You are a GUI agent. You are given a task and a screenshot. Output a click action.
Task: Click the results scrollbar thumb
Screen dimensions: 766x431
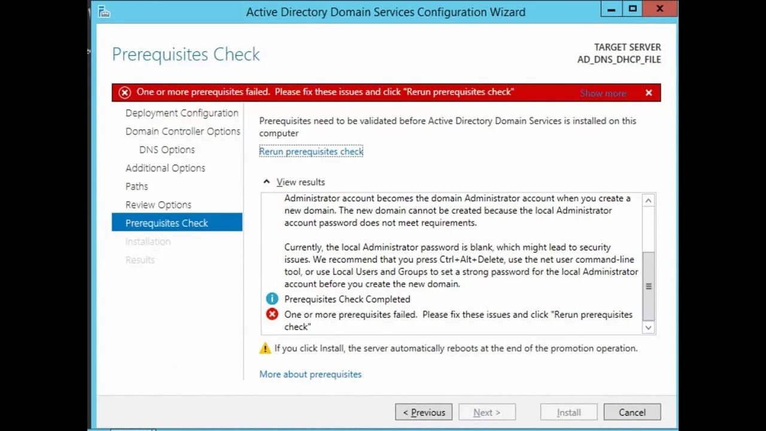coord(648,286)
